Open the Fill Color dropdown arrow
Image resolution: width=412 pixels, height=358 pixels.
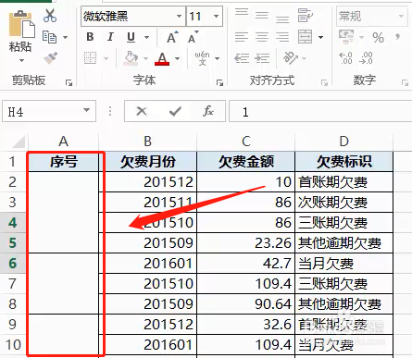[145, 58]
